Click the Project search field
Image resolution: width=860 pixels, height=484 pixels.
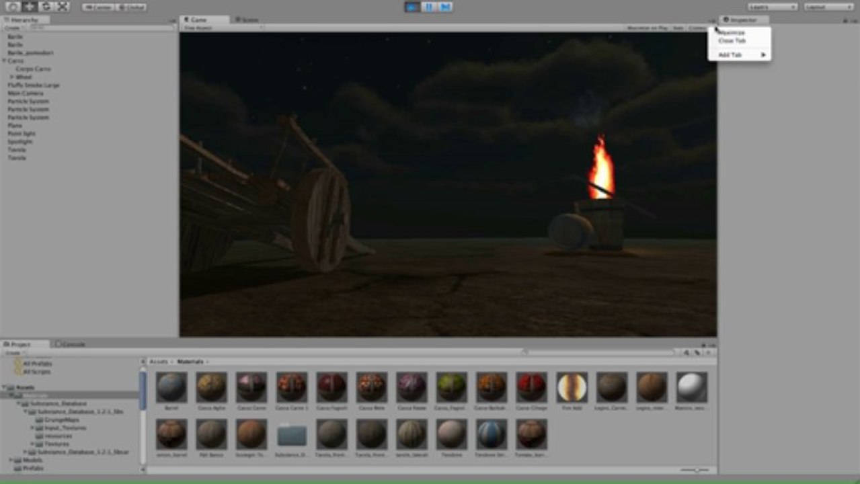[598, 352]
